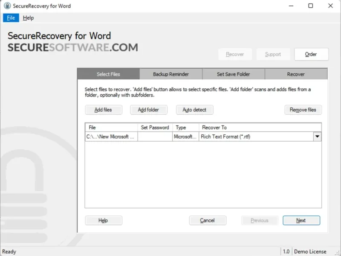Click the Help button at bottom
Image resolution: width=341 pixels, height=256 pixels.
coord(104,220)
